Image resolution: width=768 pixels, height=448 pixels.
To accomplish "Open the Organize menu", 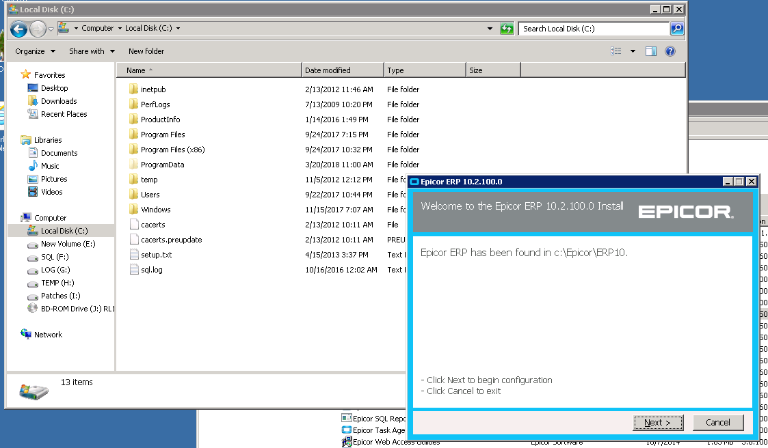I will pyautogui.click(x=36, y=51).
